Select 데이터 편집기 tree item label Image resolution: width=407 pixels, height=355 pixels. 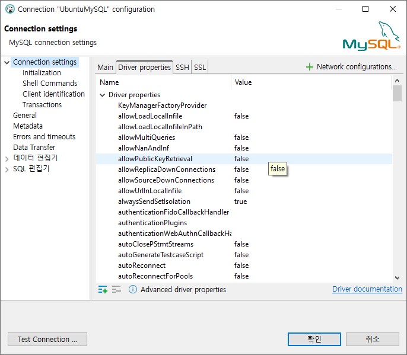coord(36,158)
